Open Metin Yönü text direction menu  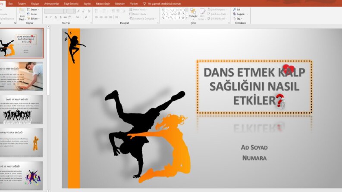click(138, 9)
